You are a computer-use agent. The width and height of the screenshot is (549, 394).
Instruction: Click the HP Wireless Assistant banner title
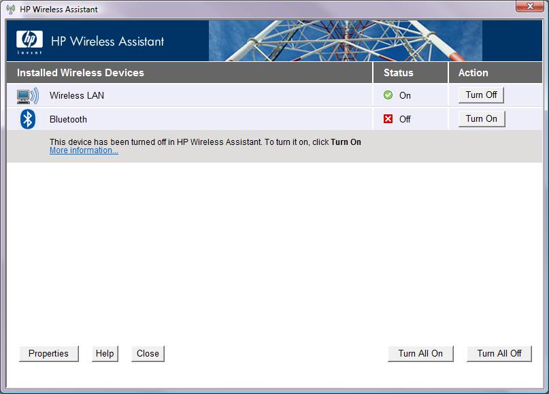107,42
